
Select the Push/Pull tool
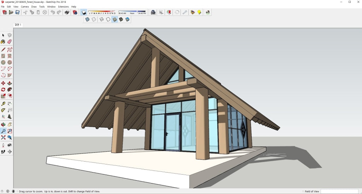pyautogui.click(x=10, y=83)
